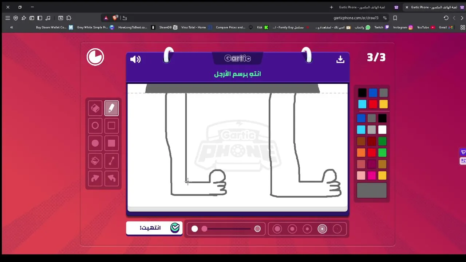
Task: Select the eraser tool
Action: [x=95, y=108]
